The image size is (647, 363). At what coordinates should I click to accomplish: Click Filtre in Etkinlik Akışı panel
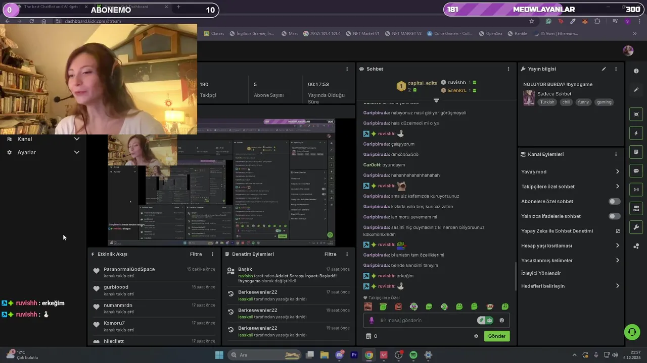(196, 255)
